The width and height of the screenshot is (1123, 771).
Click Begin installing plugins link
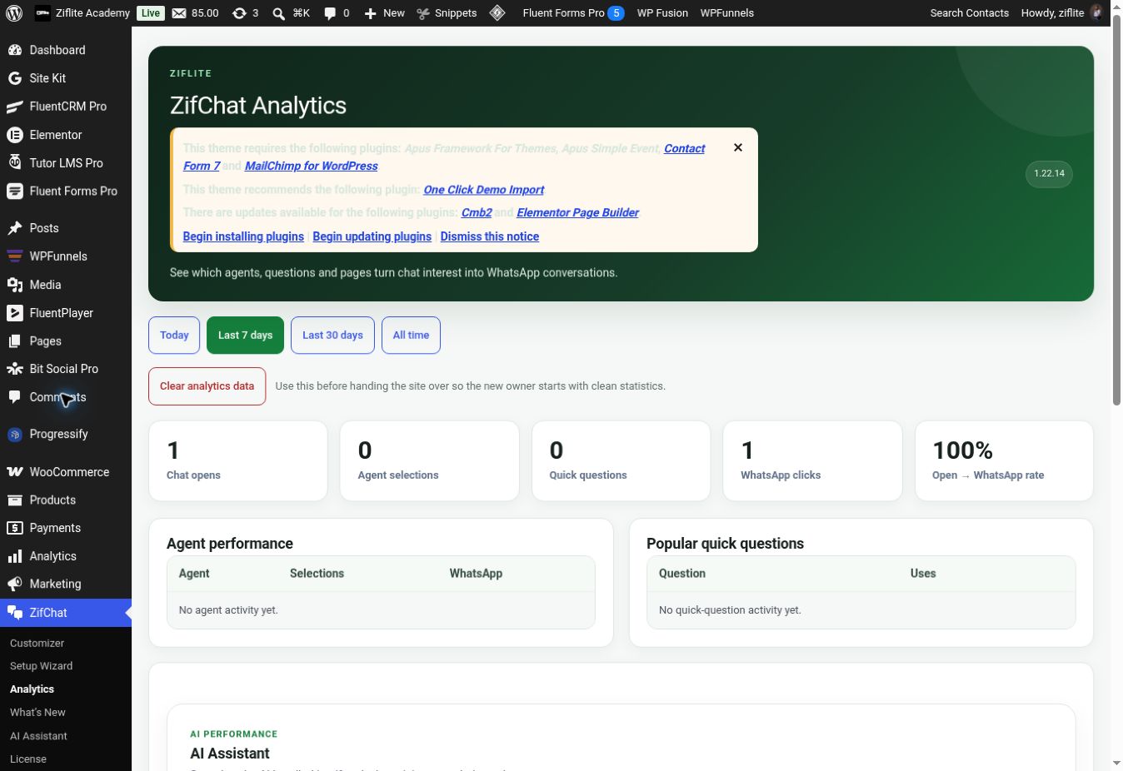click(243, 236)
